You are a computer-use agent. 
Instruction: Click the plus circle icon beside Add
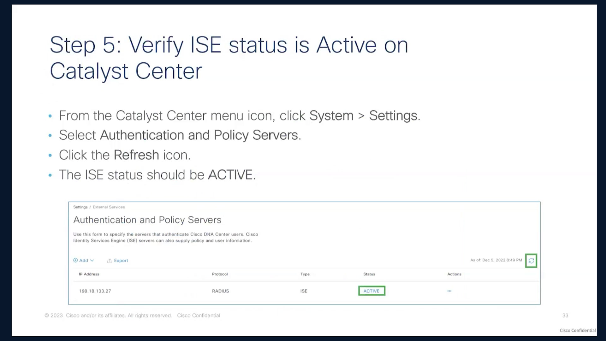click(75, 260)
